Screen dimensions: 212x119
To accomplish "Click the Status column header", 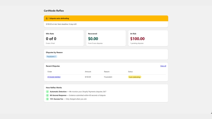I will [130, 72].
